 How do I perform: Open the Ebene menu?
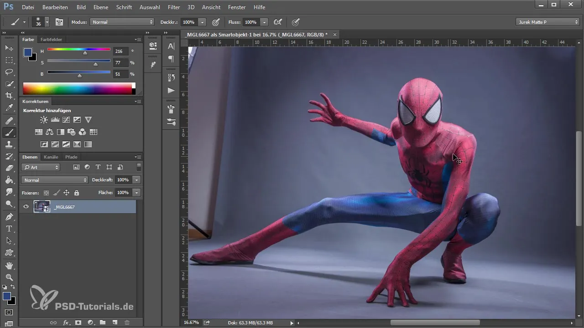[x=101, y=7]
